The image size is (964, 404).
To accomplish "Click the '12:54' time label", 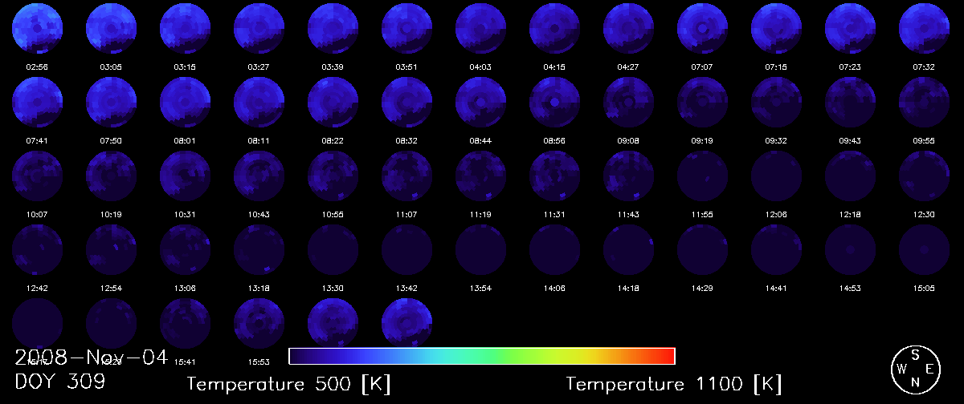I will coord(111,289).
